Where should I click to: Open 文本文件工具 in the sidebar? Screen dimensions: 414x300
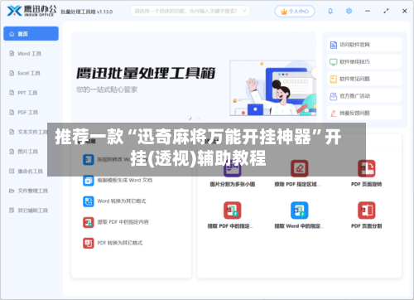coord(27,132)
